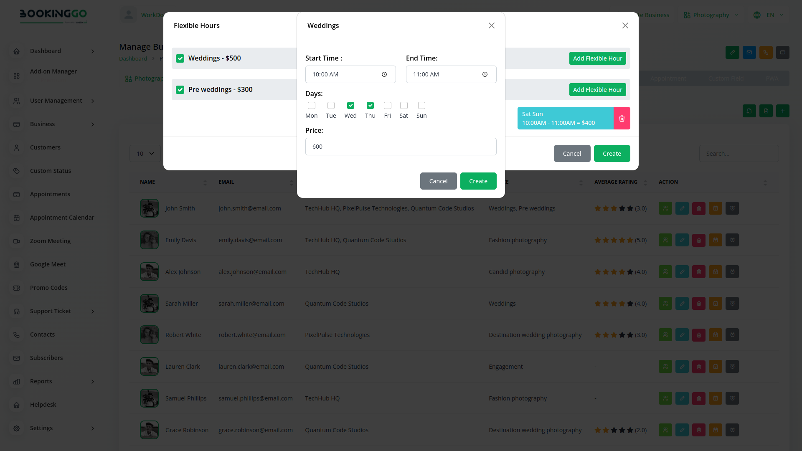Delete the Sat Sun flexible hour slot

[622, 119]
